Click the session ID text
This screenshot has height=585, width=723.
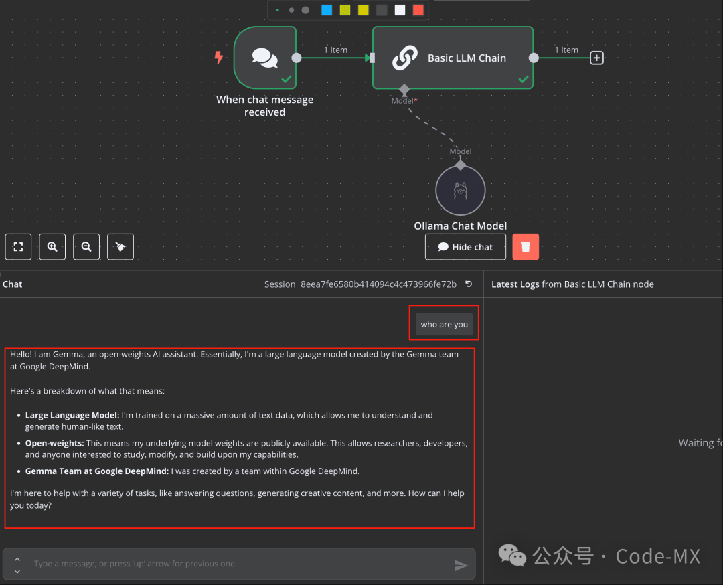(x=378, y=284)
